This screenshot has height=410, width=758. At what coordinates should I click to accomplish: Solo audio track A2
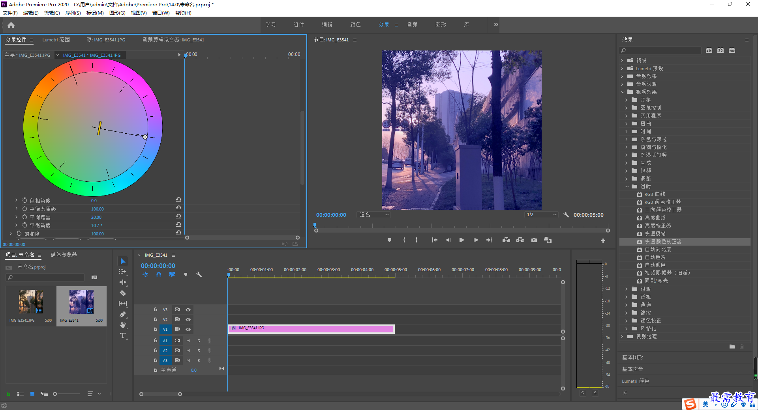click(x=199, y=350)
